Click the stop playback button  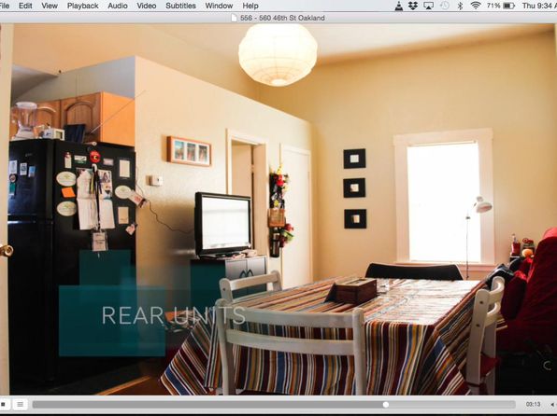point(4,404)
